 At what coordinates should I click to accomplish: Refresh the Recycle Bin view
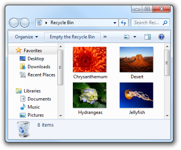(123, 23)
